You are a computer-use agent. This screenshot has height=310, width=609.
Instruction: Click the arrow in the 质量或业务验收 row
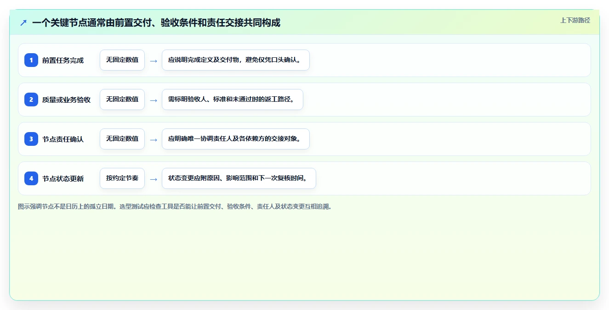[x=154, y=100]
